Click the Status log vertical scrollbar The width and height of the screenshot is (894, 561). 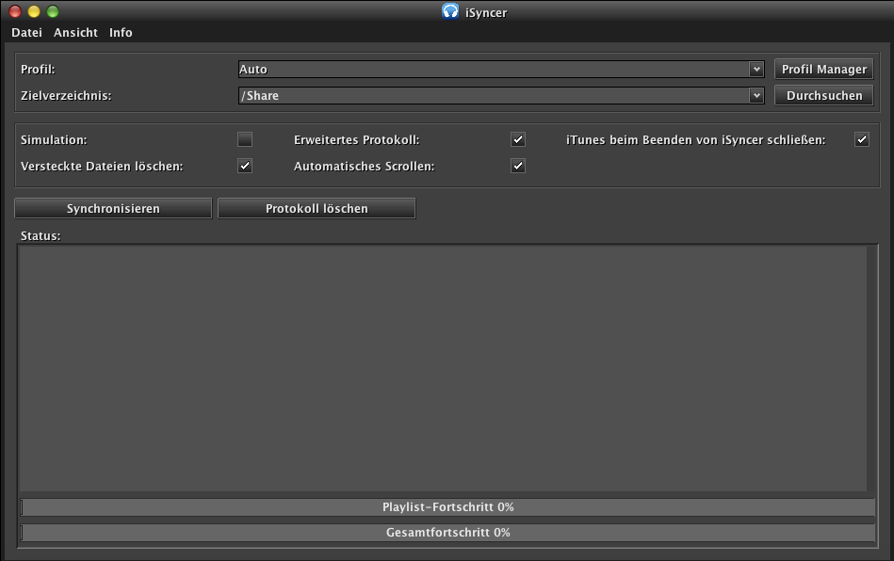point(871,368)
